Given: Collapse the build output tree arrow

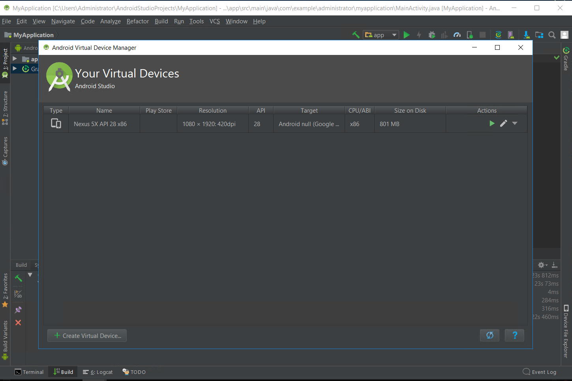Looking at the screenshot, I should click(30, 275).
